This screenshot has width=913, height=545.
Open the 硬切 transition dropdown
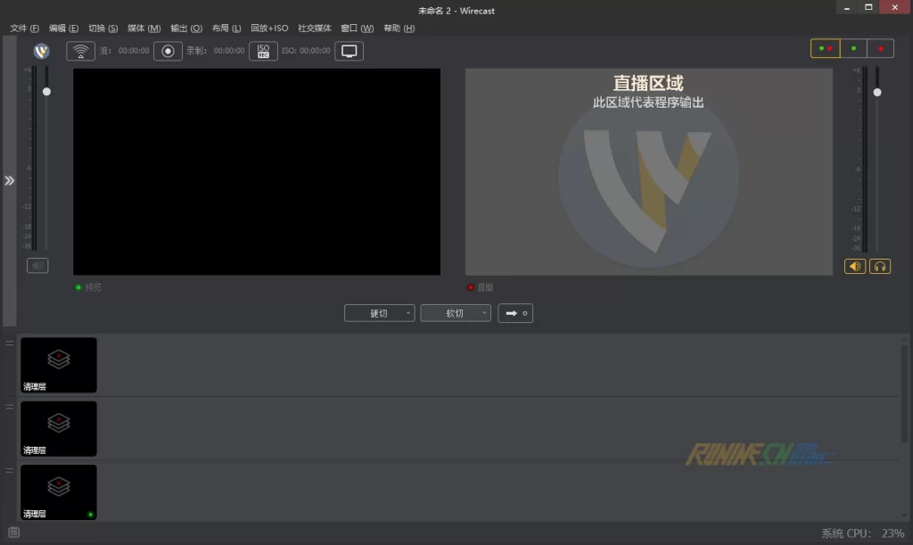380,313
